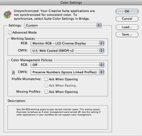142x136 pixels.
Task: Click the Missing Profiles label
Action: 29,92
